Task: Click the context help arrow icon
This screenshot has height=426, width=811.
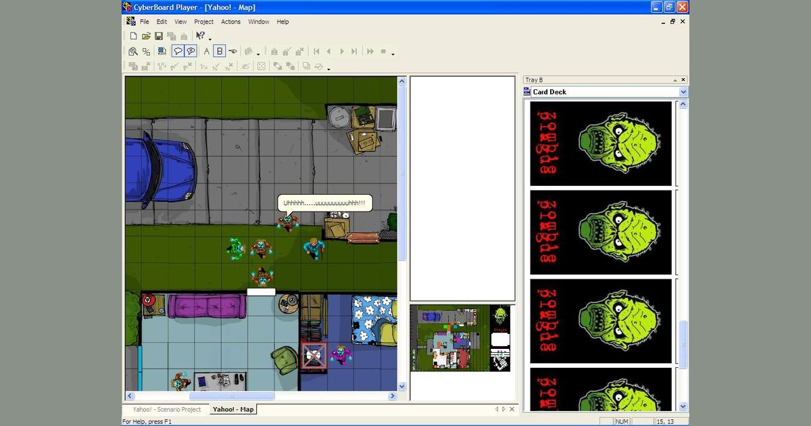Action: point(200,36)
